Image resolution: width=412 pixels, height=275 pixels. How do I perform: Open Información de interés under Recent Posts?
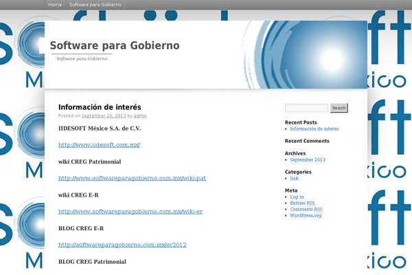314,129
